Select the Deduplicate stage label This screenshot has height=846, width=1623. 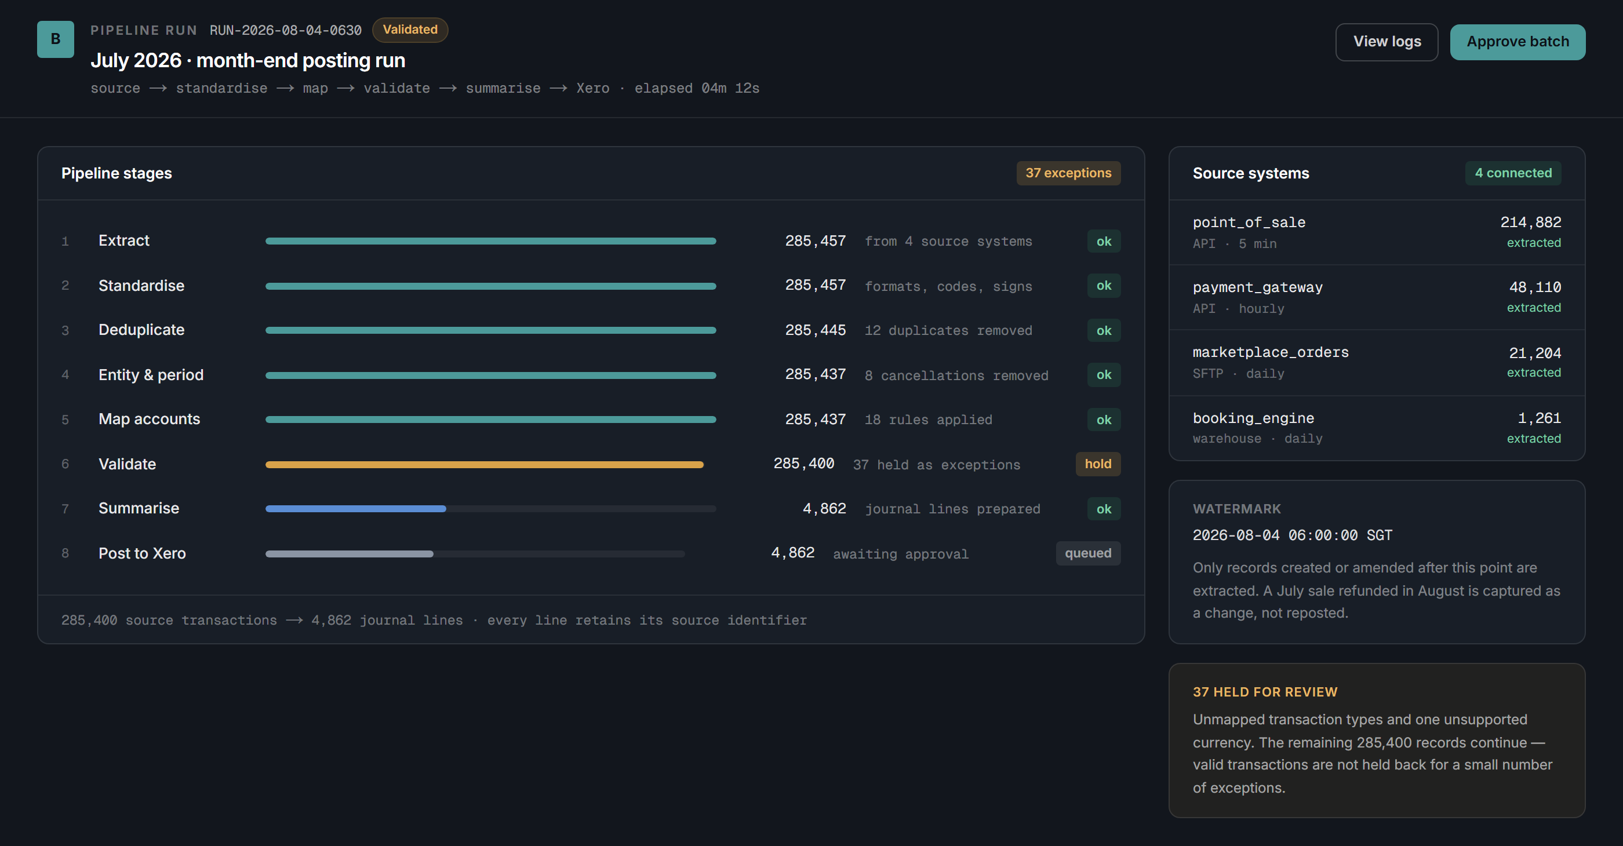point(142,330)
